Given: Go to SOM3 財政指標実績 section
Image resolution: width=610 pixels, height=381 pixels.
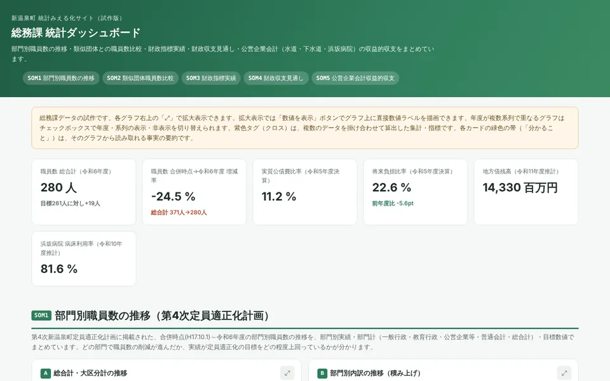Looking at the screenshot, I should (x=211, y=78).
